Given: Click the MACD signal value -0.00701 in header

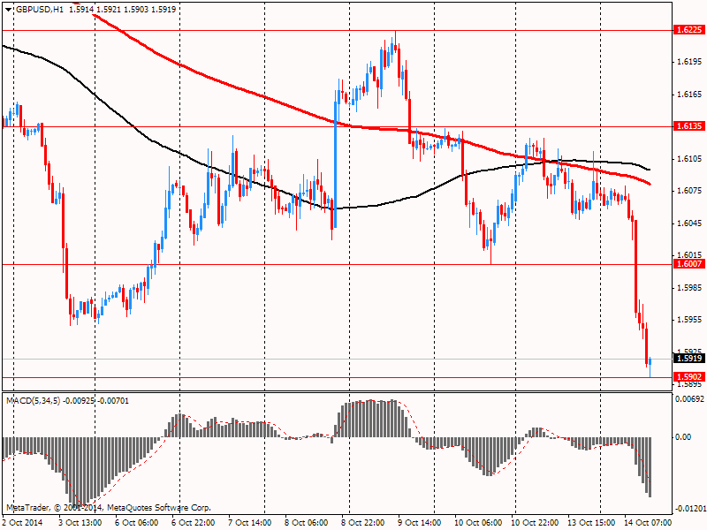Looking at the screenshot, I should tap(113, 401).
